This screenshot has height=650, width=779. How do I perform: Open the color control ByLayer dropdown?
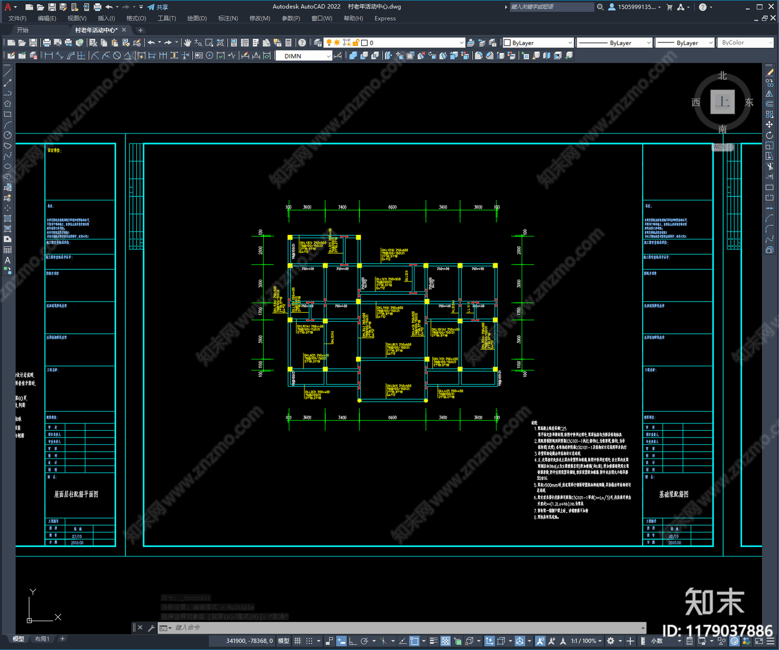click(538, 43)
